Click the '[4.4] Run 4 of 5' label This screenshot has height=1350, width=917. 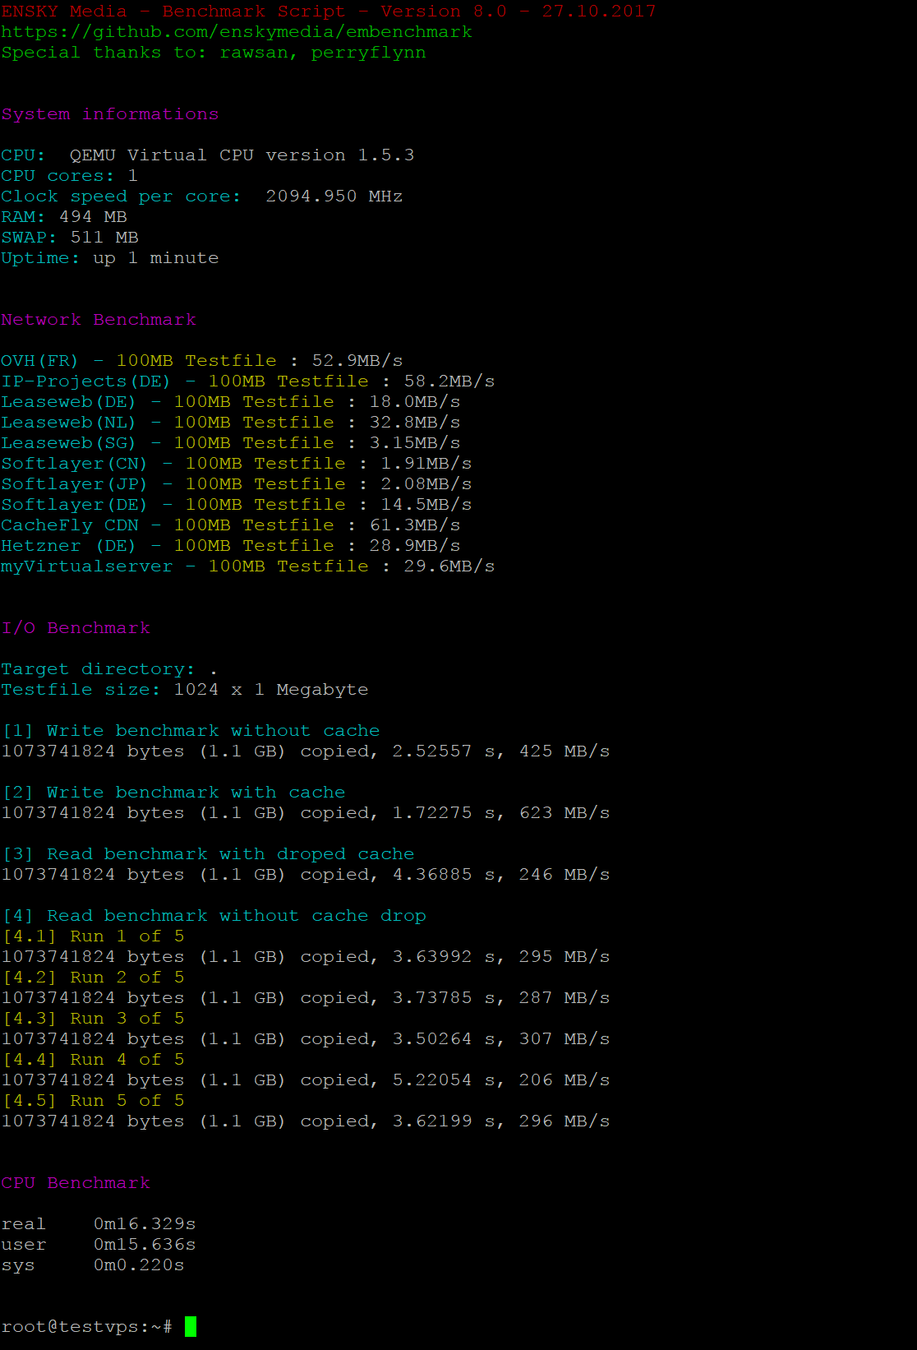[x=94, y=1060]
